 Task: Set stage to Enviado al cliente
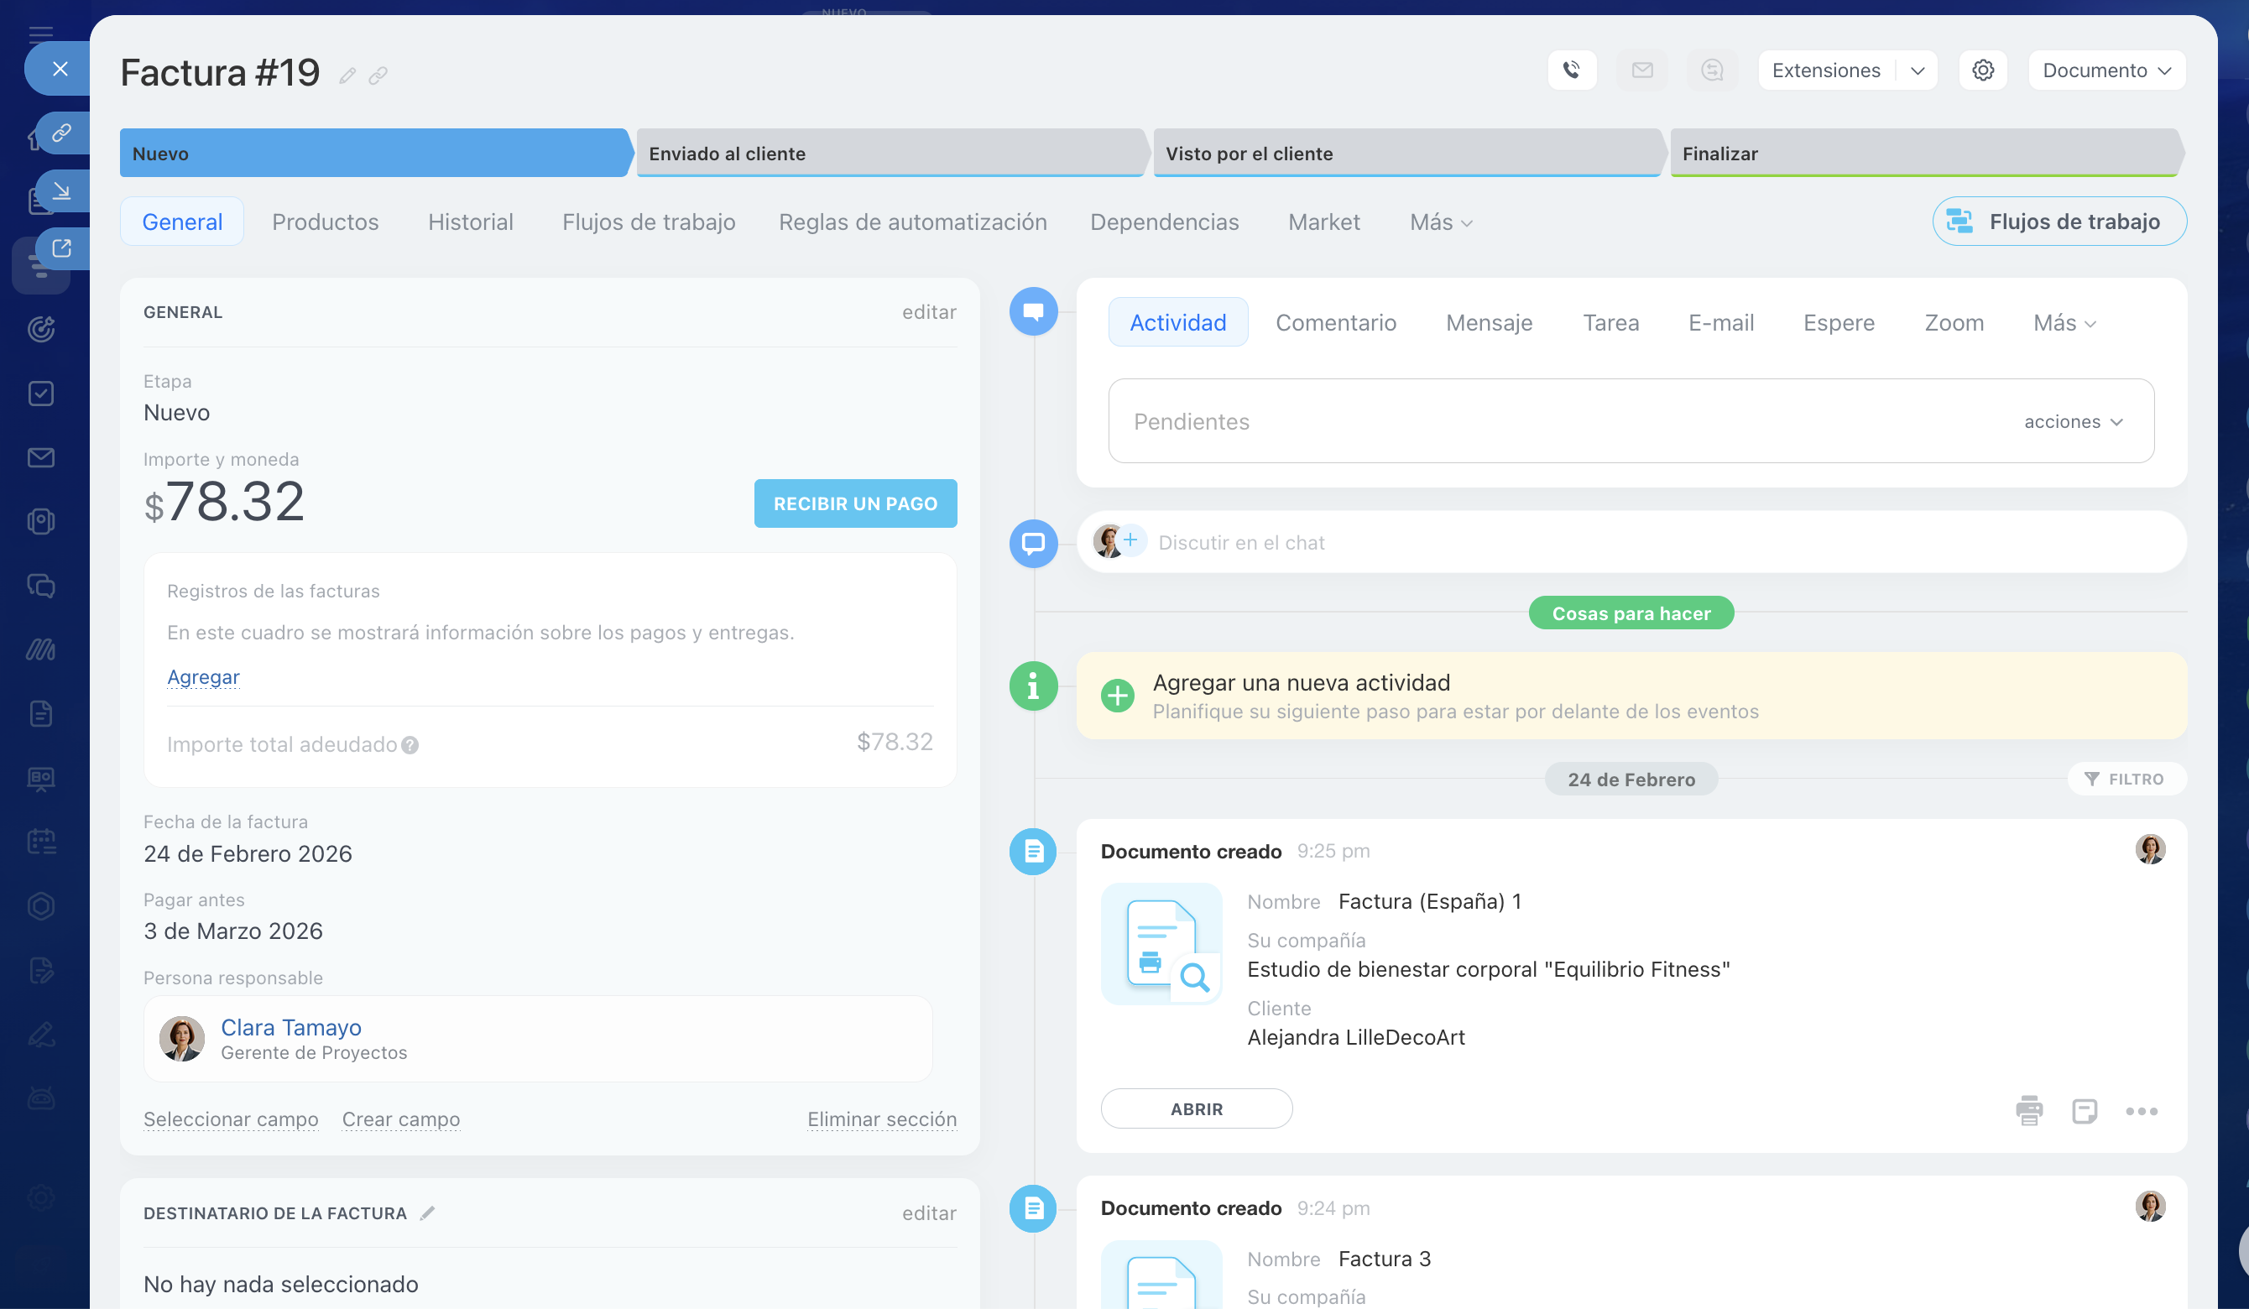click(x=889, y=153)
